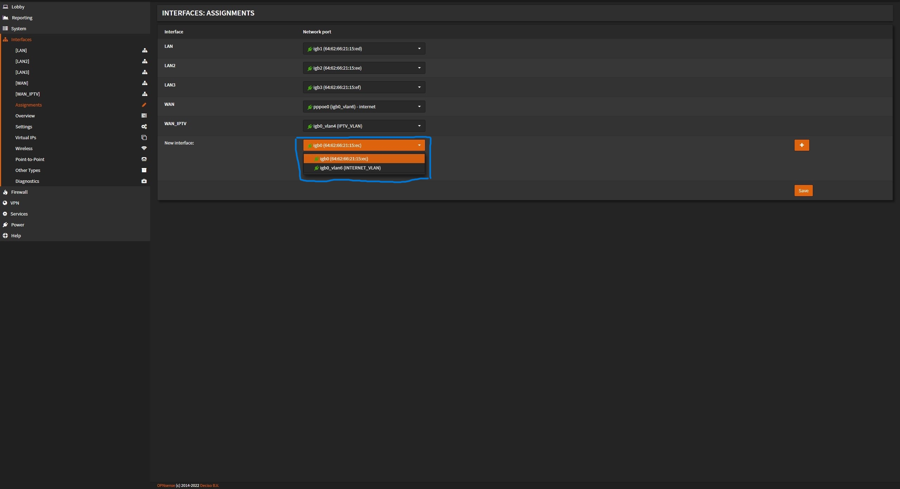The width and height of the screenshot is (900, 489).
Task: Click the Diagnostics medkit icon
Action: [x=144, y=181]
